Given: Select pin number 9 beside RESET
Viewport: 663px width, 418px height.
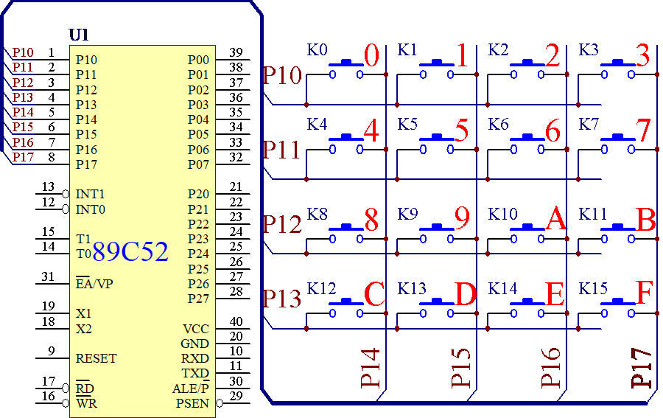Looking at the screenshot, I should [52, 351].
